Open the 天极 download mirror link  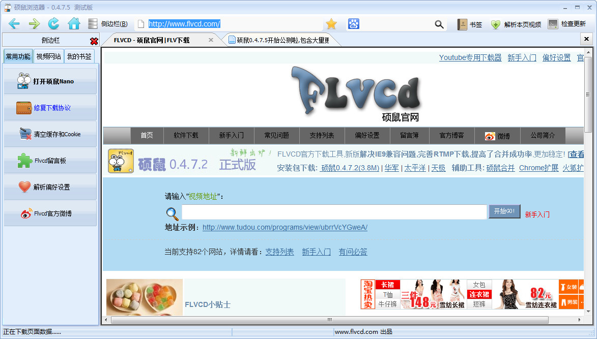point(438,168)
